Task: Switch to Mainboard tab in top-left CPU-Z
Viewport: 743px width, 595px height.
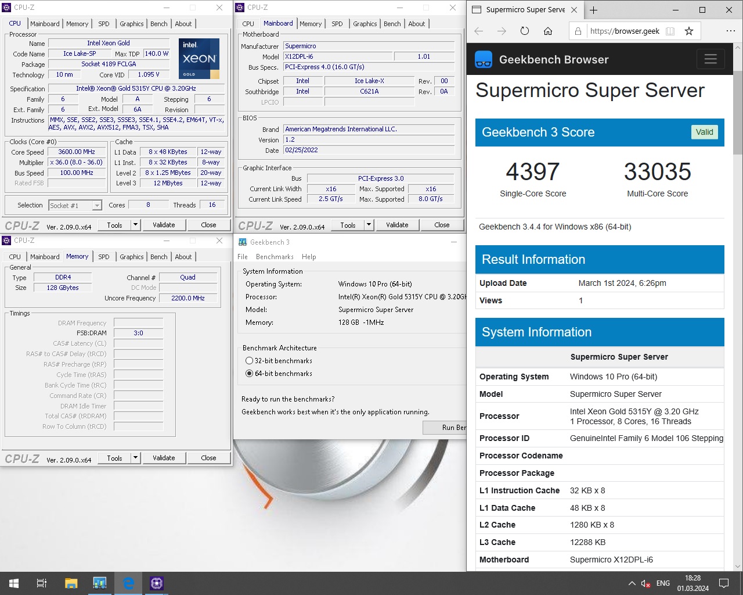Action: 45,24
